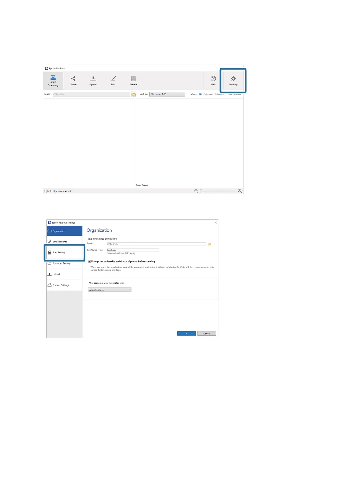This screenshot has height=482, width=341.
Task: Click the Start Scanning toolbar button
Action: 53,81
